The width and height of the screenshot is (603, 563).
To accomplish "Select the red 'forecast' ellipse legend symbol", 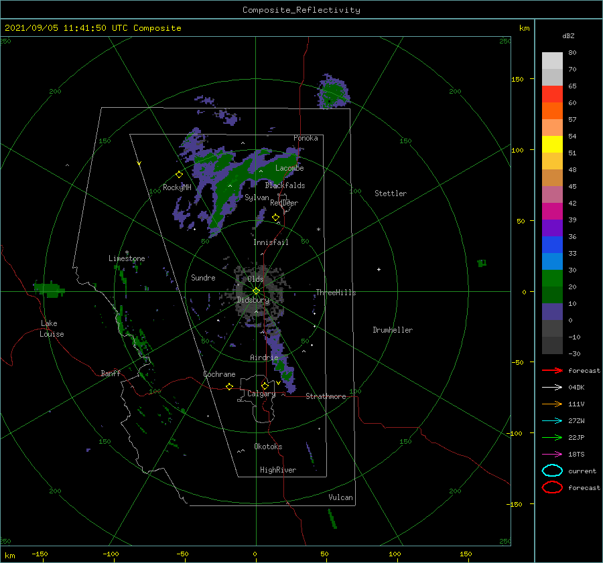I will pos(552,487).
